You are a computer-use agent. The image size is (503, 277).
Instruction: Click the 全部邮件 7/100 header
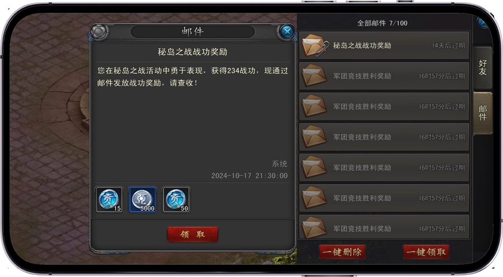[x=382, y=23]
